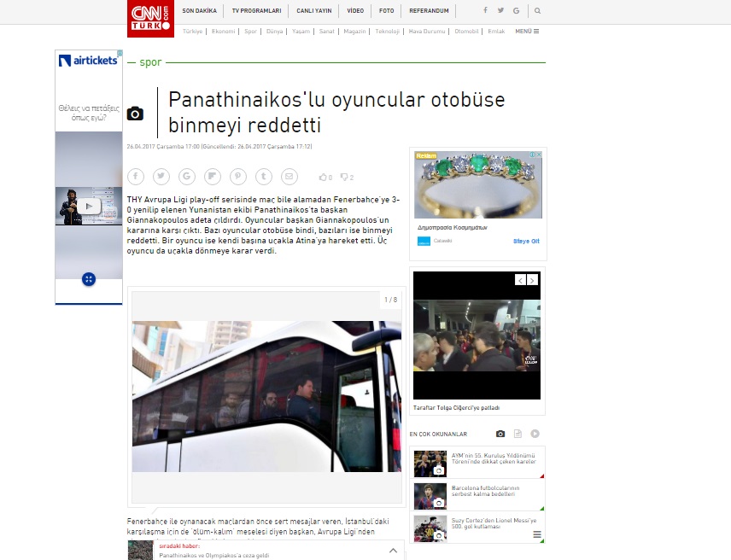The height and width of the screenshot is (560, 731).
Task: Select gallery counter '1 / 8'
Action: coord(390,300)
